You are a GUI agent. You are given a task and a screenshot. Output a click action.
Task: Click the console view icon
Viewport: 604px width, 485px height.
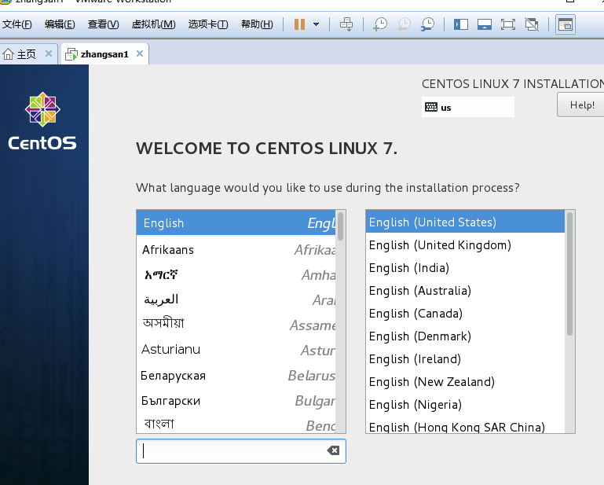565,24
